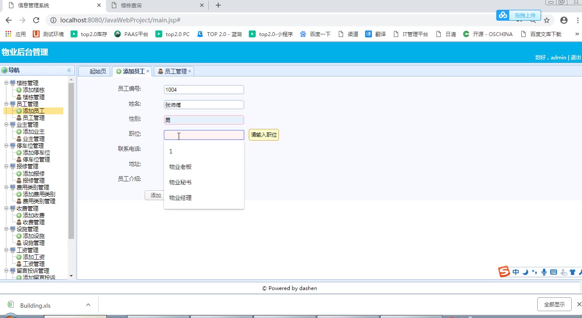582x318 pixels.
Task: Toggle Sogou punctuation mode icon
Action: click(535, 272)
